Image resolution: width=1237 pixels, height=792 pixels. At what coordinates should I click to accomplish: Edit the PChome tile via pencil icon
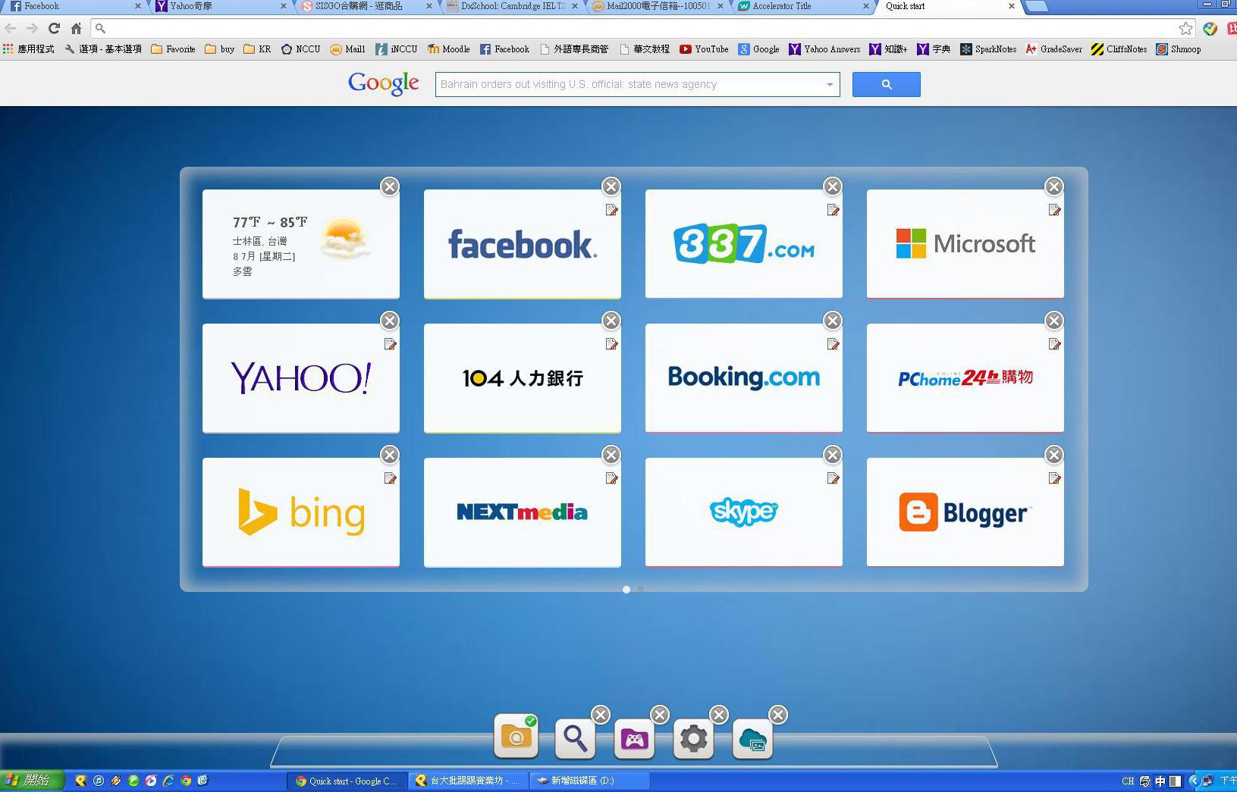pyautogui.click(x=1054, y=344)
